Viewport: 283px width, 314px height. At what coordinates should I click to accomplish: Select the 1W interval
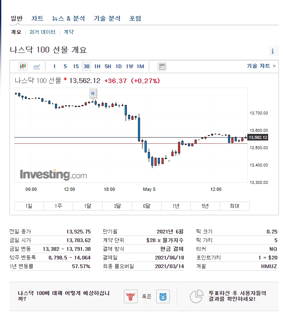click(x=129, y=67)
